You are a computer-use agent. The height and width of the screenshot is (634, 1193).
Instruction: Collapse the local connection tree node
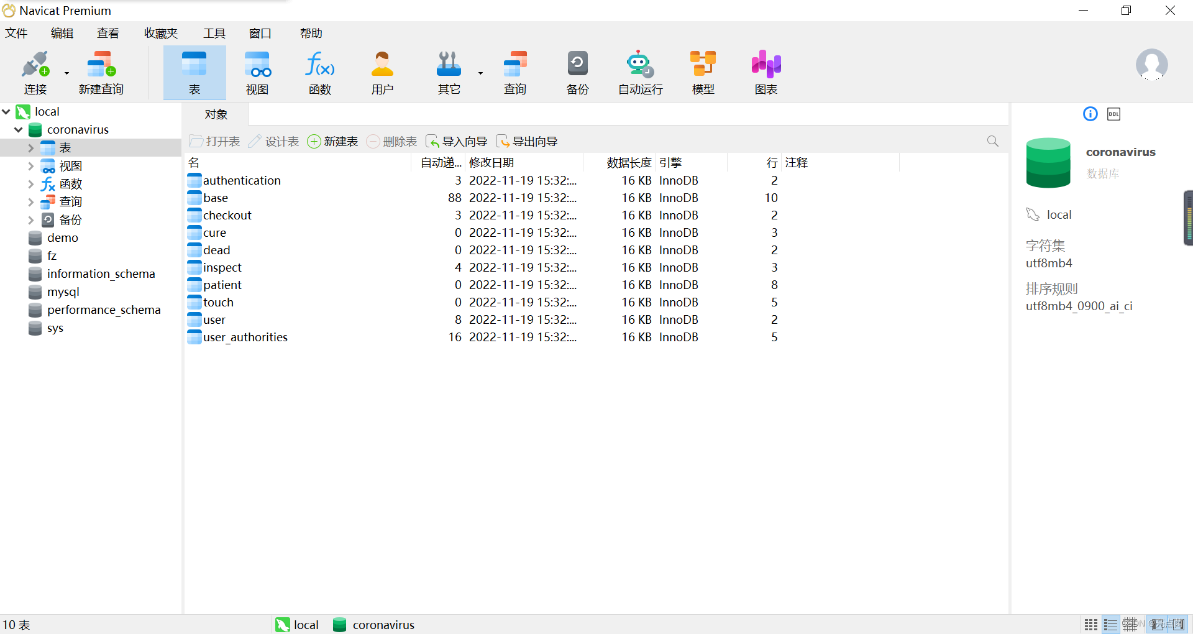6,112
